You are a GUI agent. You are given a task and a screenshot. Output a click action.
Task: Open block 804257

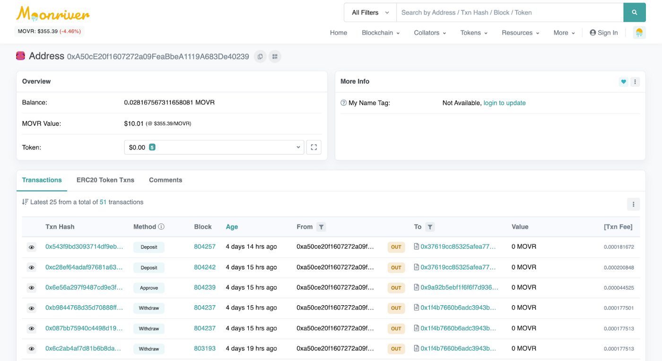click(x=205, y=247)
